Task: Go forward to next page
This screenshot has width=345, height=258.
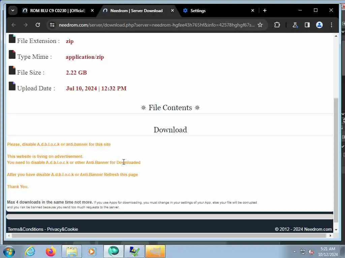Action: 26,25
